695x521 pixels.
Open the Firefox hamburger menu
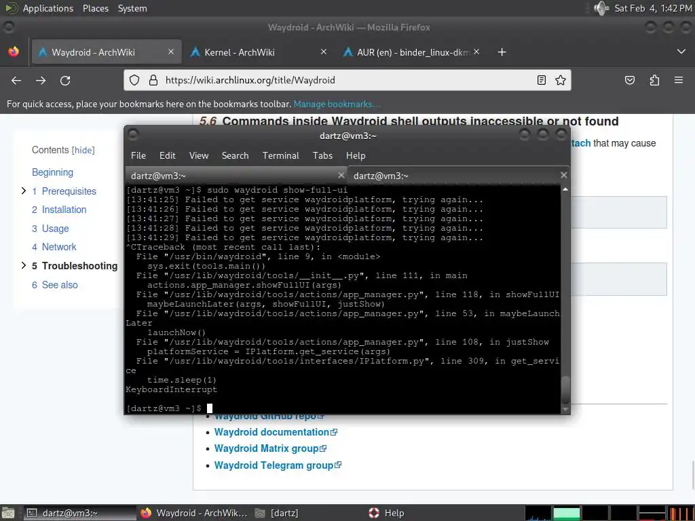[x=679, y=80]
